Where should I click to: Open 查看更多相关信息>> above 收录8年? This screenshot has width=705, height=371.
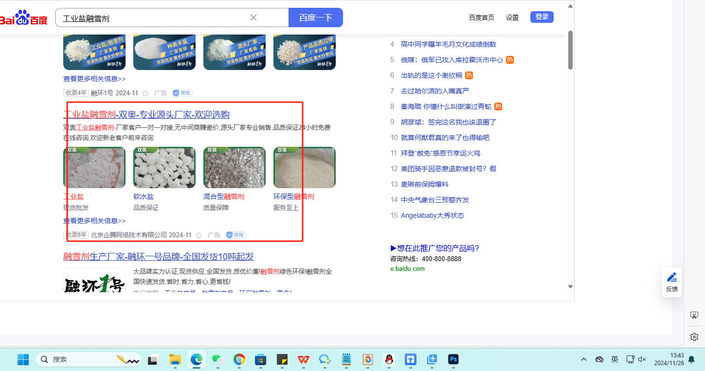tap(94, 221)
